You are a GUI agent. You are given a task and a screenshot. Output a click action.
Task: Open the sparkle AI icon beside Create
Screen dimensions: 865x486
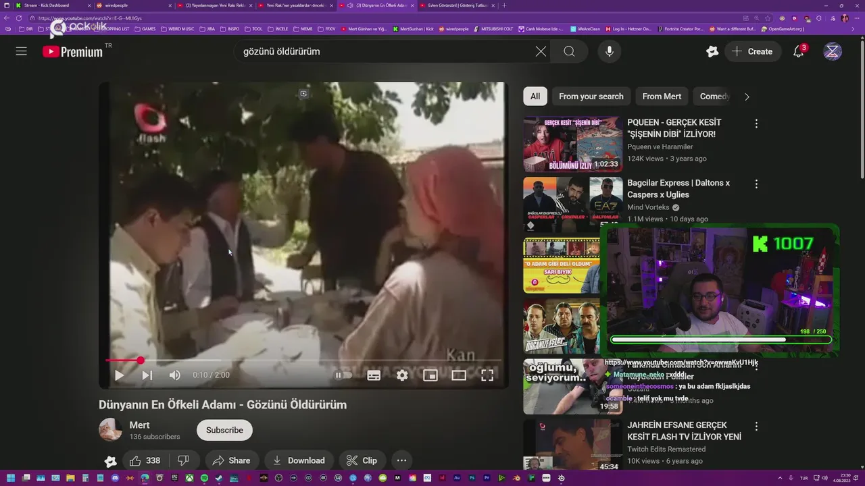click(x=712, y=51)
